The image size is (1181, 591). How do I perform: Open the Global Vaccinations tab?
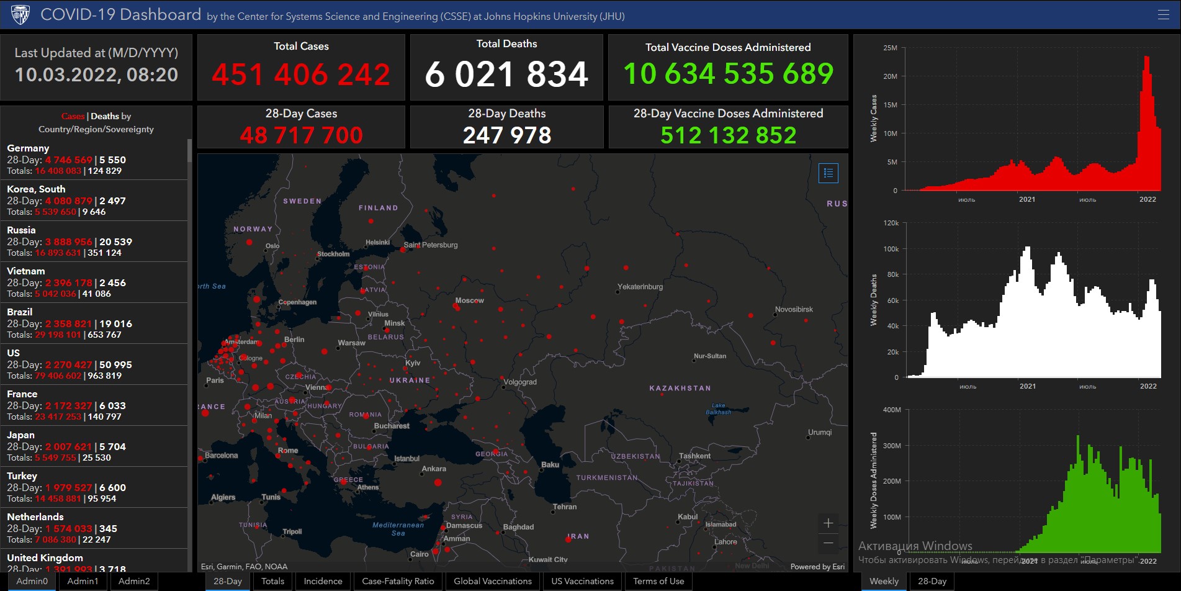493,581
